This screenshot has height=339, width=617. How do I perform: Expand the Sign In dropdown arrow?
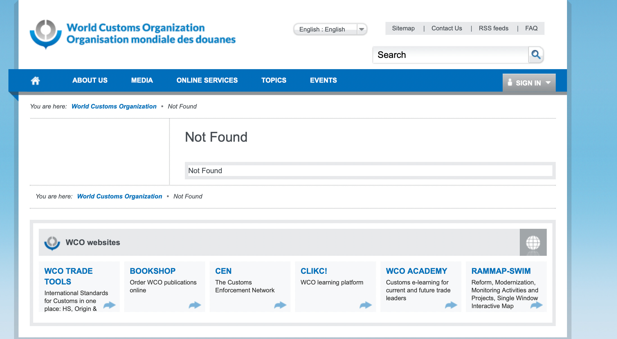(548, 83)
